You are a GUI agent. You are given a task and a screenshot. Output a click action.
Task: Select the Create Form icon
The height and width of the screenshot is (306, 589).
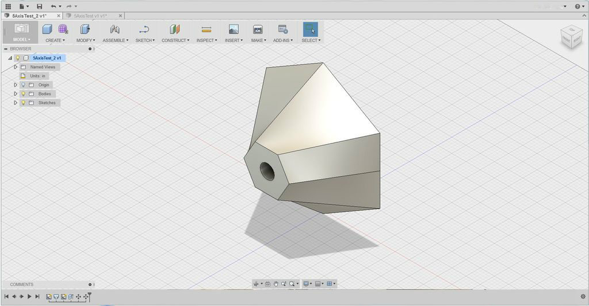(63, 29)
